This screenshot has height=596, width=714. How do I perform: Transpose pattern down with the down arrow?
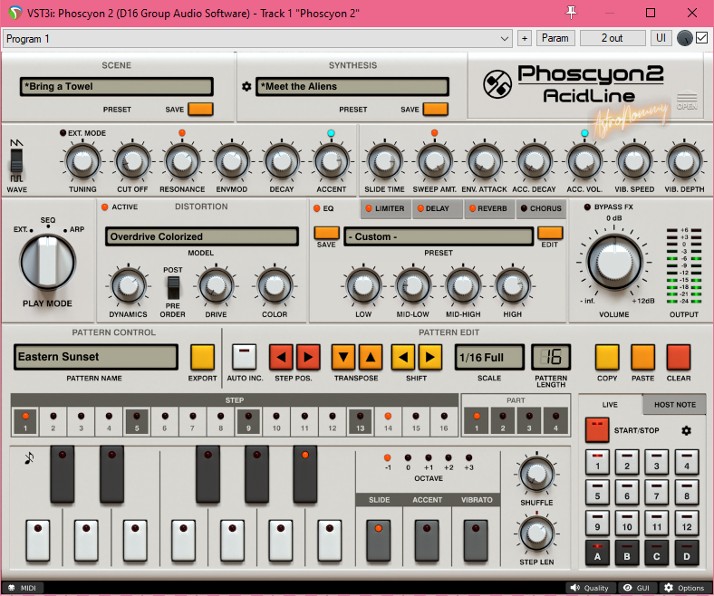pos(343,357)
